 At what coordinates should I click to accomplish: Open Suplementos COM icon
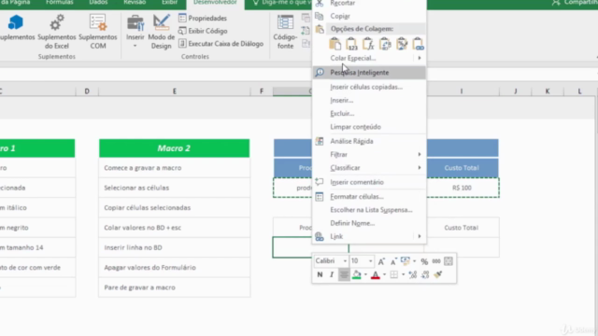pos(98,22)
